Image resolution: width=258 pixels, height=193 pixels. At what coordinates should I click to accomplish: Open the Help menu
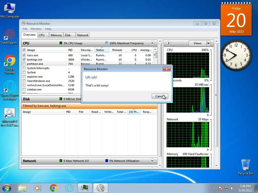pyautogui.click(x=48, y=29)
